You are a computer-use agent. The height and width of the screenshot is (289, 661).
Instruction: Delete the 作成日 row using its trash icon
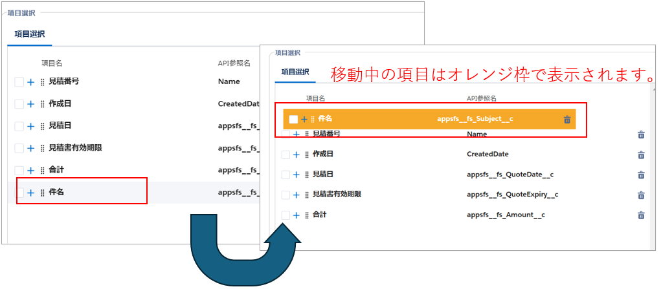pos(641,155)
